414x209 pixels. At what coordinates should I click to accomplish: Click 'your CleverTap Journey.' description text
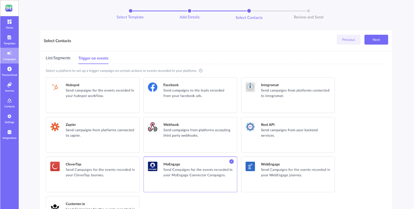(x=85, y=175)
